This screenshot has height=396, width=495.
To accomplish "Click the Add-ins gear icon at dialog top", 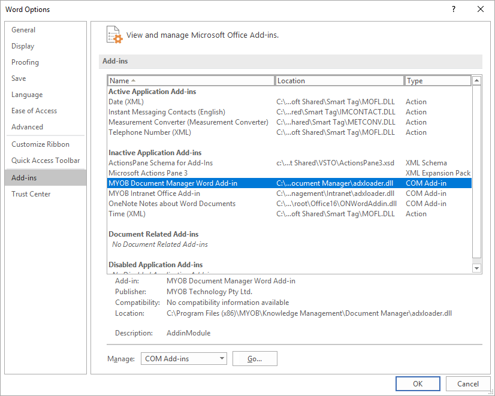I will 114,35.
